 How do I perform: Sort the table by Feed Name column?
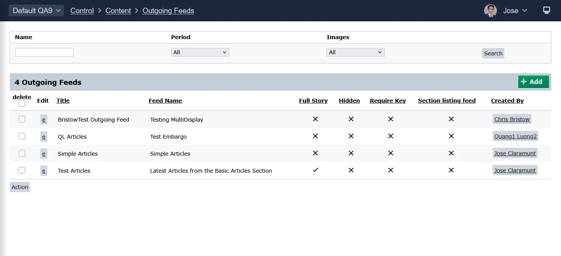[x=165, y=101]
